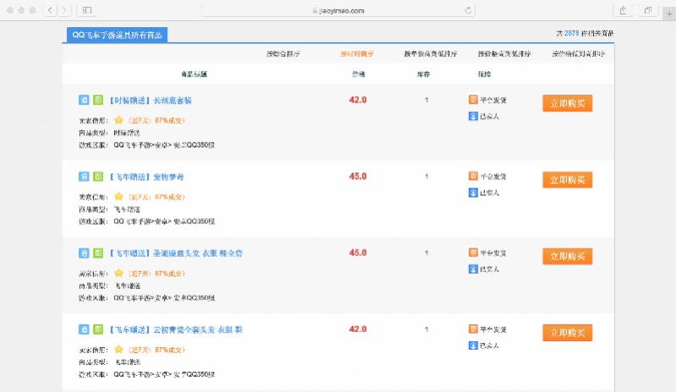This screenshot has height=392, width=676.
Task: Click 近7天 87%成交 text in 【时装赠送】 listing
Action: (x=156, y=120)
